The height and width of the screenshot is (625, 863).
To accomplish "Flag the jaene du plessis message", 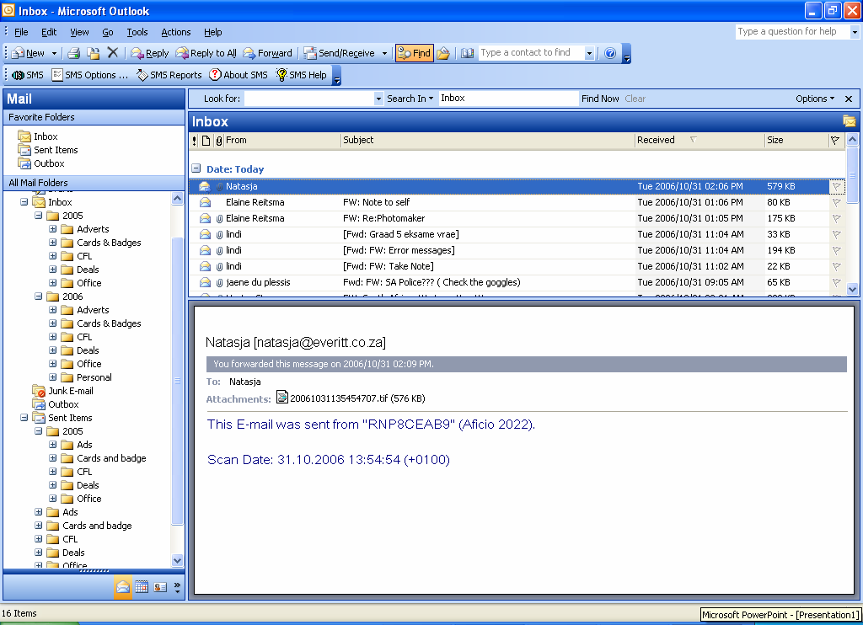I will [x=836, y=282].
